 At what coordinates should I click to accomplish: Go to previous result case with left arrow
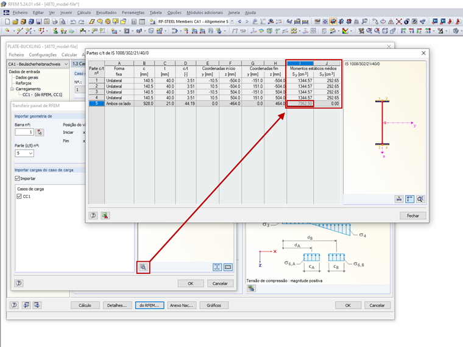click(239, 21)
